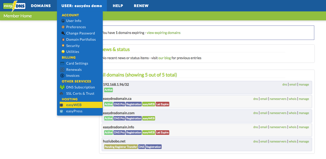The width and height of the screenshot is (326, 159).
Task: Click Active badge on 192.168.1.96/32
Action: click(108, 90)
